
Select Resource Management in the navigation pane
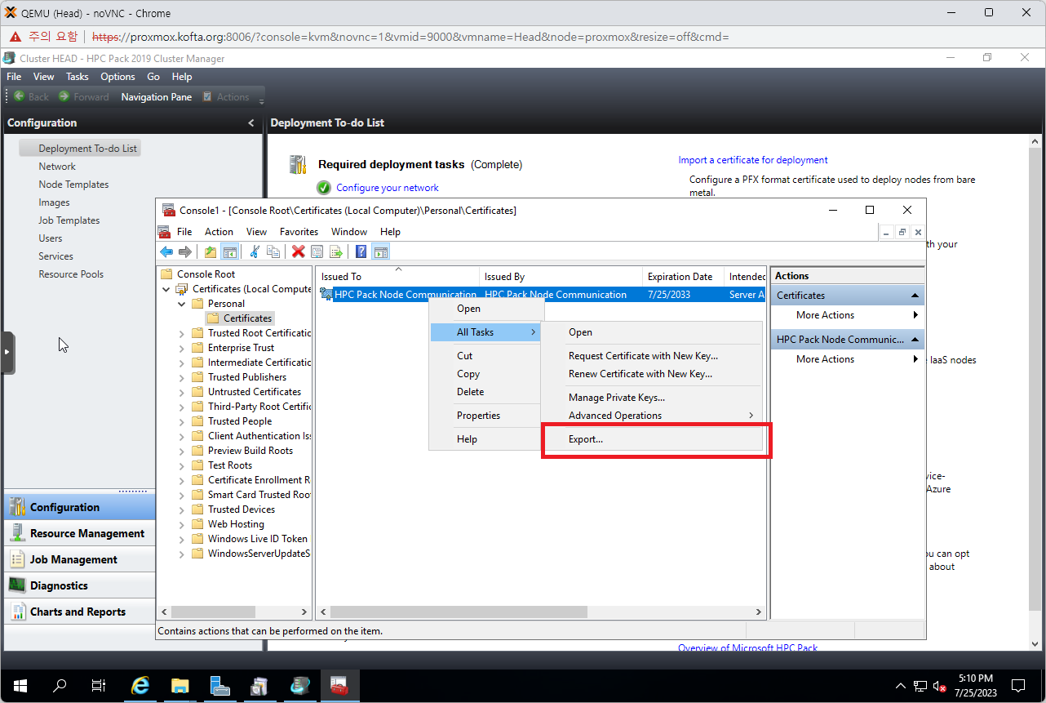click(86, 533)
